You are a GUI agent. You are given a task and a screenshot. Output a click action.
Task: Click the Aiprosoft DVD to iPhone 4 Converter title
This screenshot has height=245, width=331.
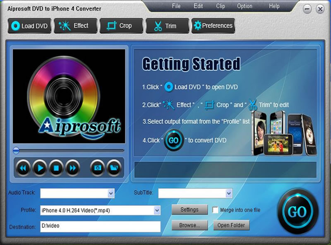click(x=54, y=8)
